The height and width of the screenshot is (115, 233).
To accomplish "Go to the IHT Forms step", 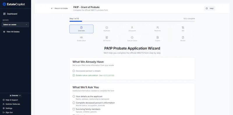I will point(107,39).
